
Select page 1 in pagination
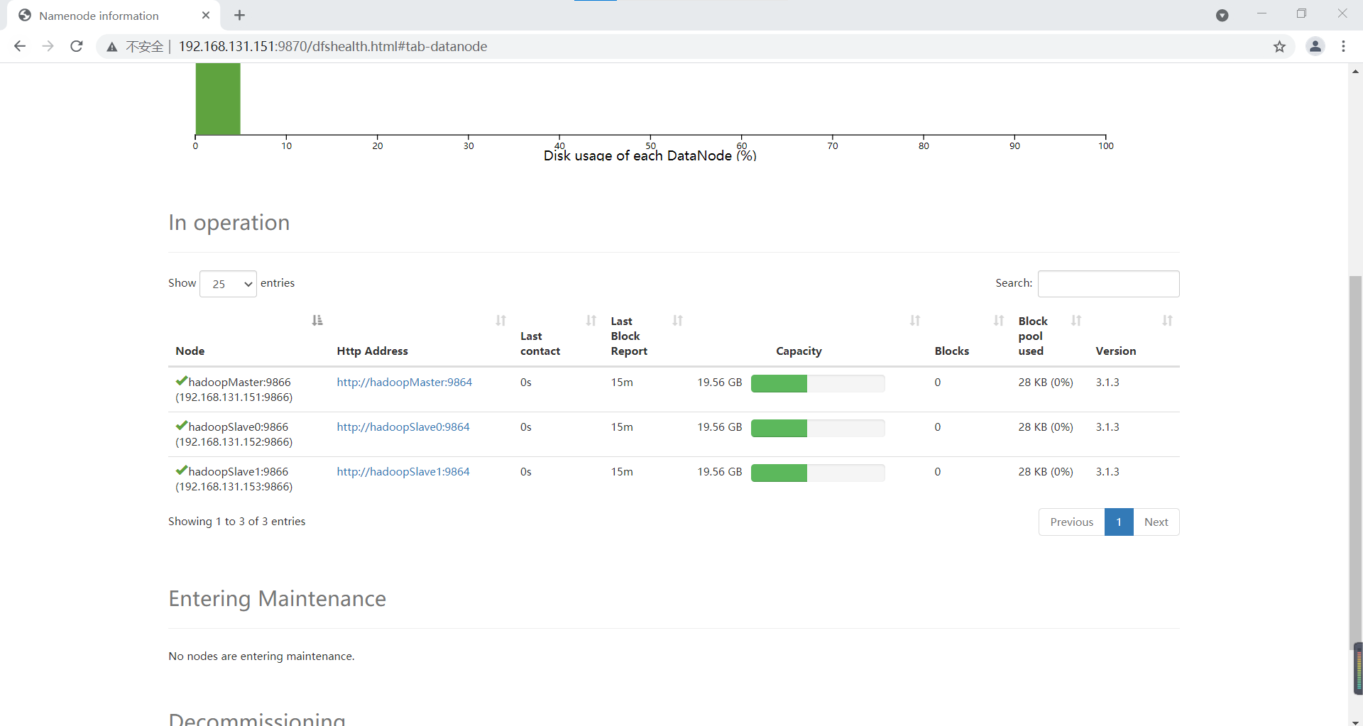(x=1119, y=522)
